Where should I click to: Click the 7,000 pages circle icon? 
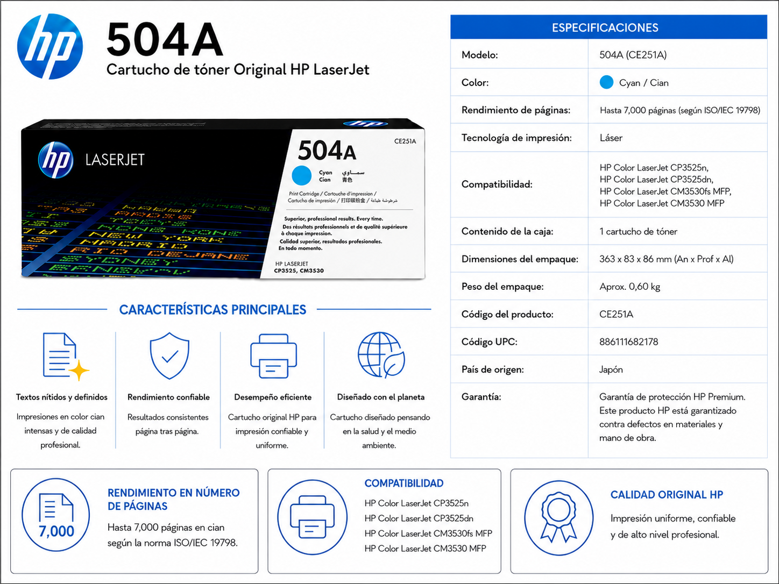click(x=56, y=515)
